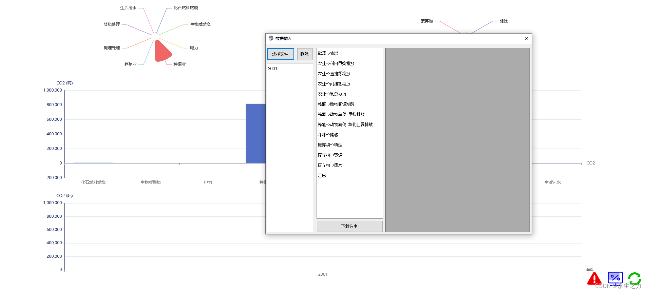Click the 年份 axis title
The height and width of the screenshot is (292, 646).
coord(590,270)
